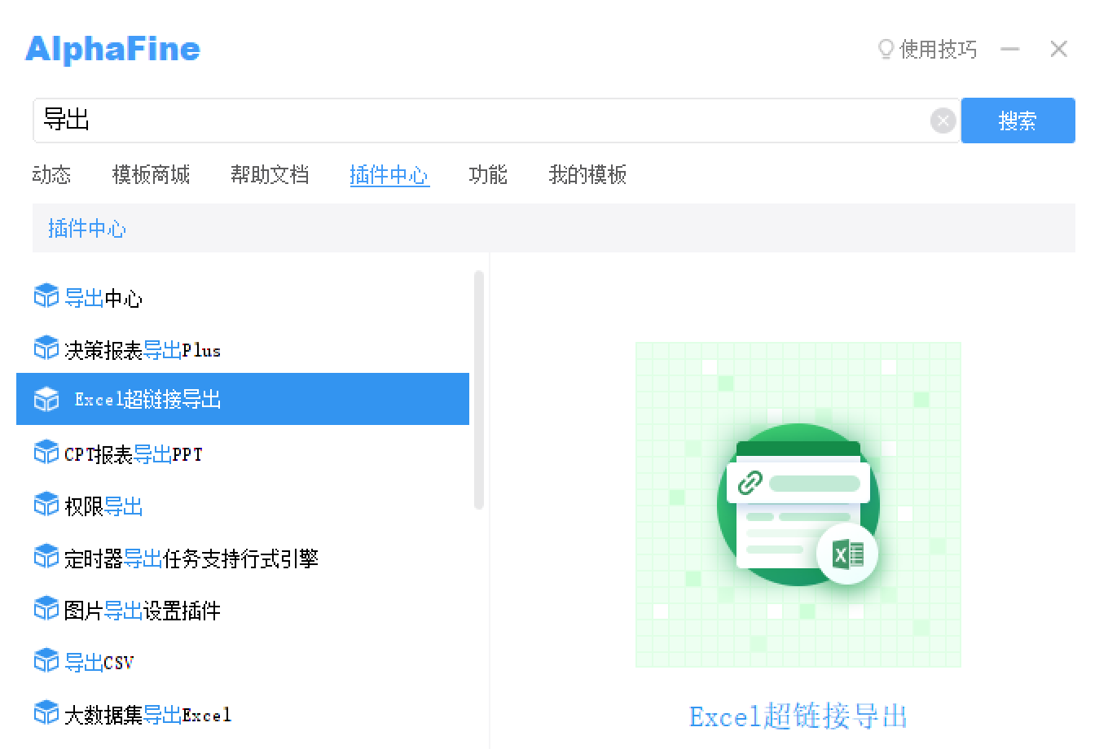Go to the 功能 tab
The height and width of the screenshot is (749, 1108).
click(x=488, y=174)
